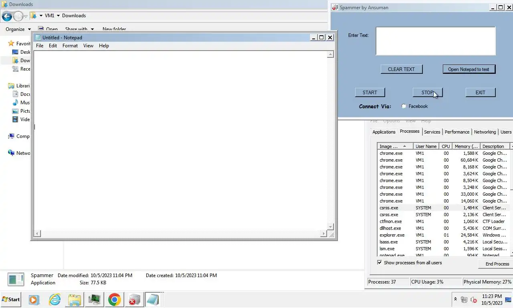Click the Videos library icon
Screen dimensions: 513x308
click(15, 119)
